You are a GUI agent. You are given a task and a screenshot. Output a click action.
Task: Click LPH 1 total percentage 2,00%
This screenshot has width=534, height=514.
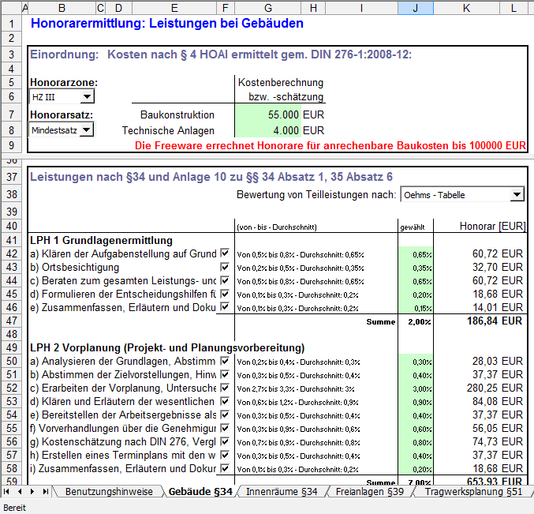coord(419,321)
